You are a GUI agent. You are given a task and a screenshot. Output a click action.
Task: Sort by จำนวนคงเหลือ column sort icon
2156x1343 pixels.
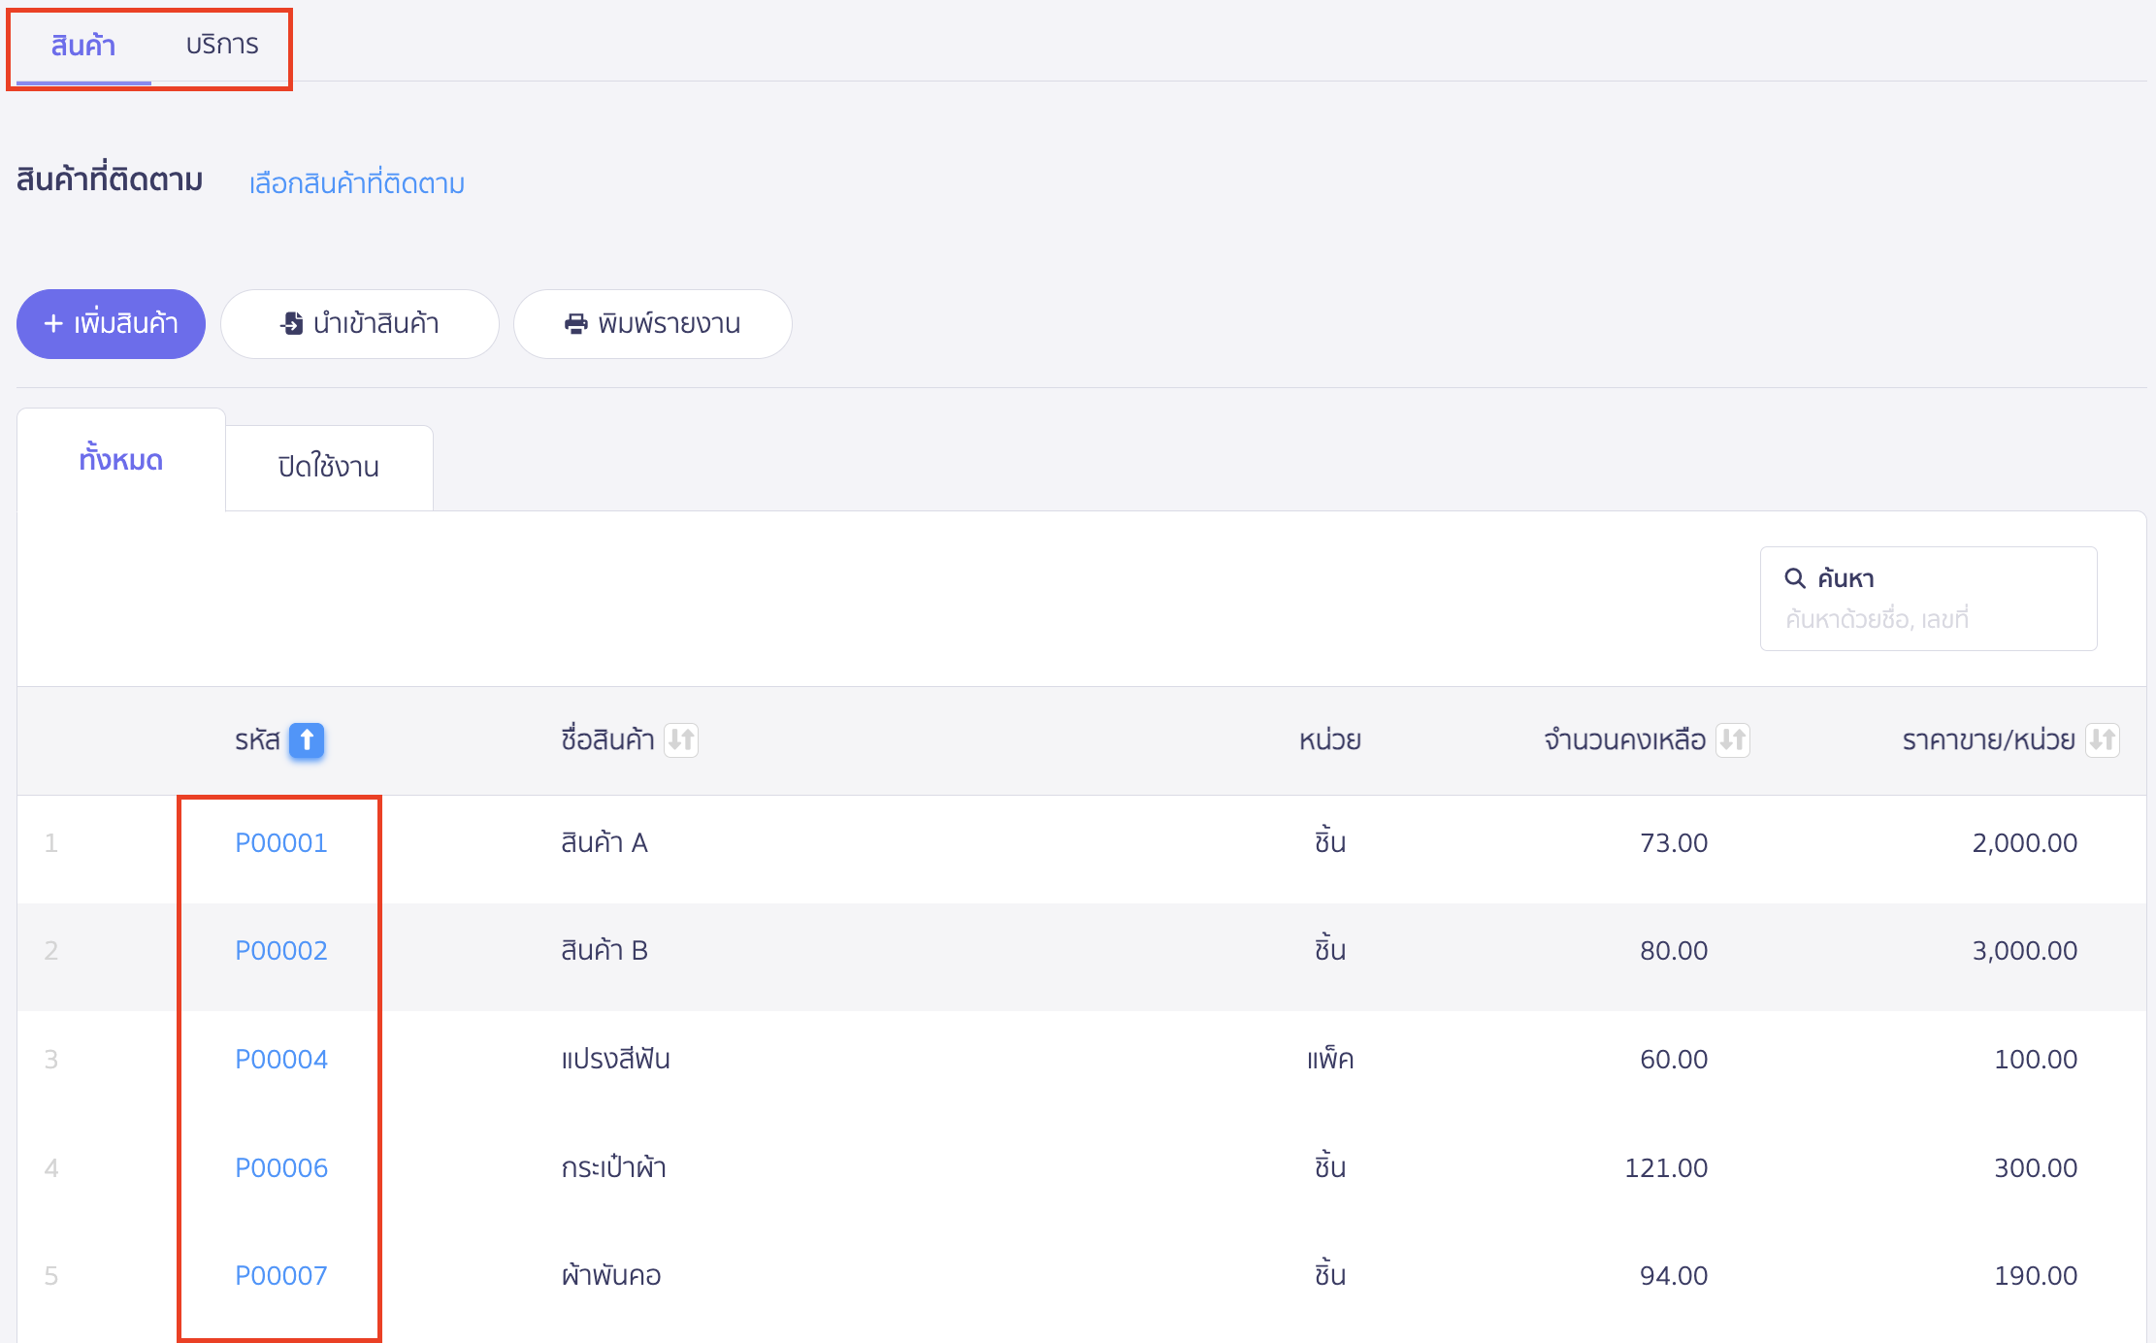coord(1732,740)
